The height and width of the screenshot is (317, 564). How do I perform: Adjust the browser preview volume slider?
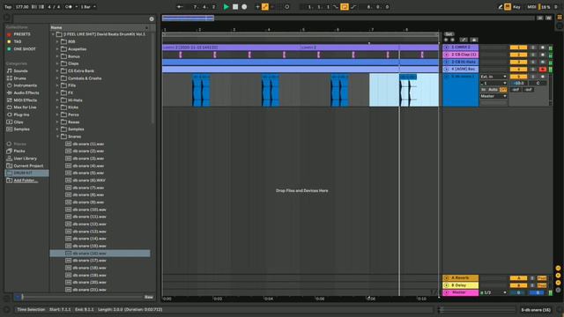[x=83, y=298]
